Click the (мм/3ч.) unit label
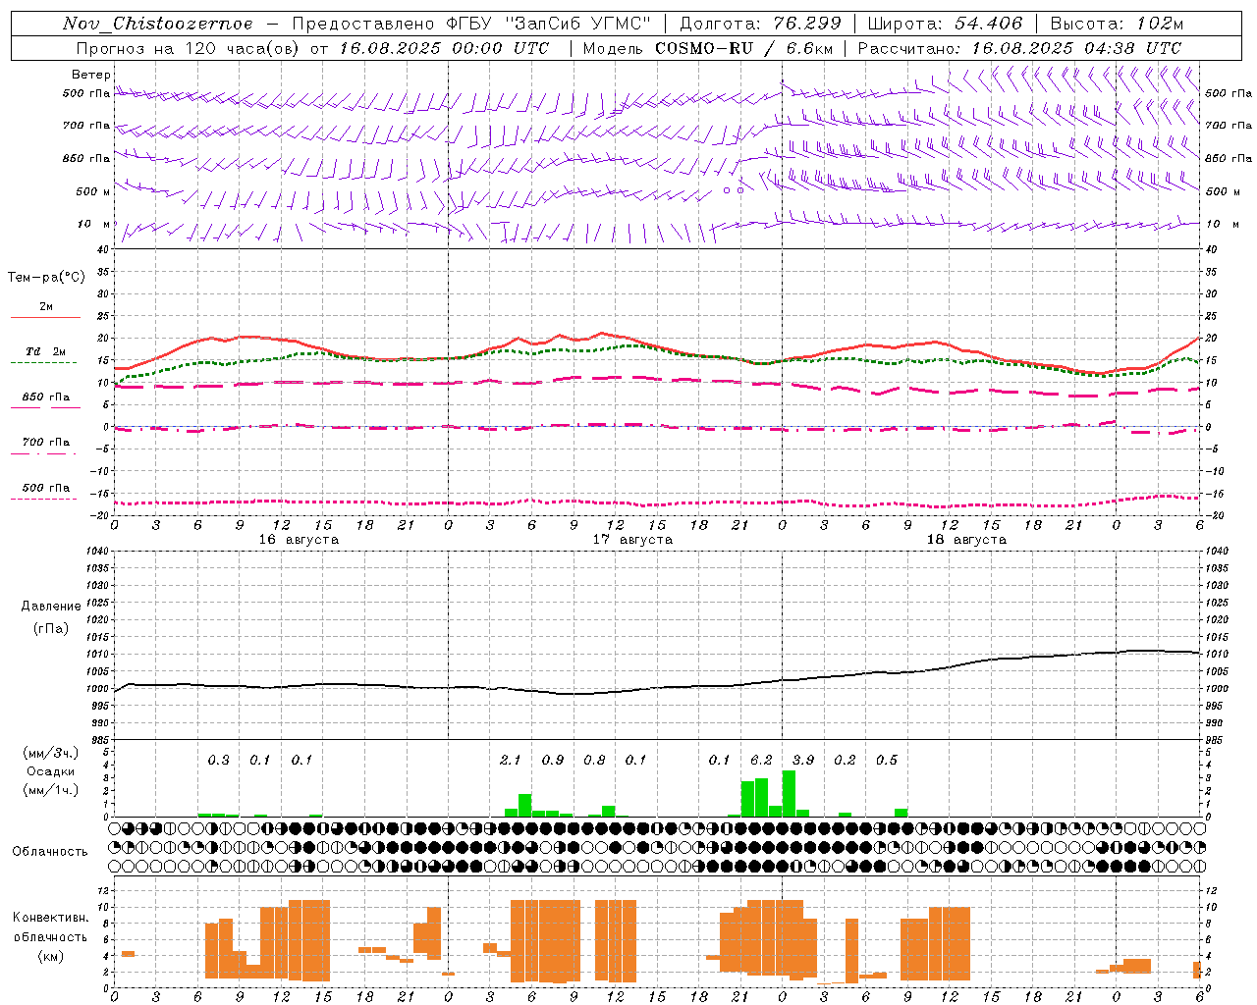Screen dimensions: 1257x1005 point(50,753)
